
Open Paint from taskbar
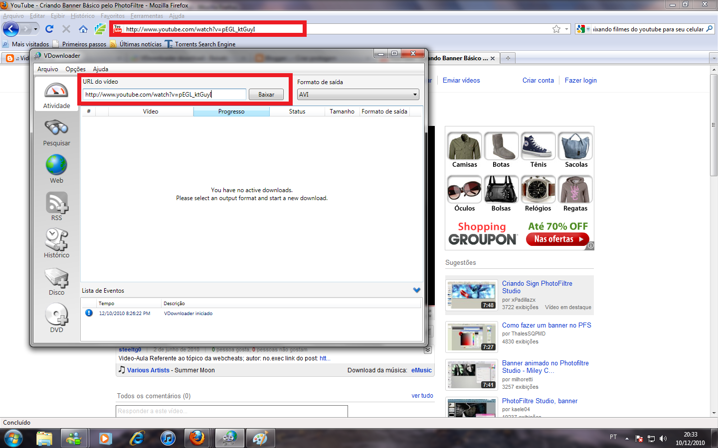(260, 439)
